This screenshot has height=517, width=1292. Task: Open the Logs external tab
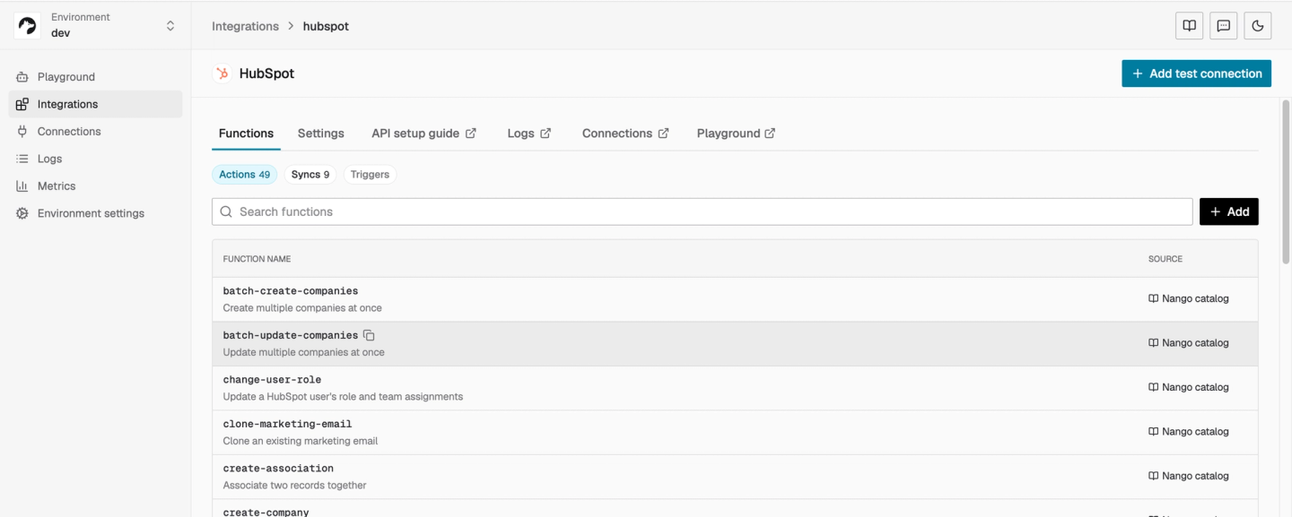point(528,134)
